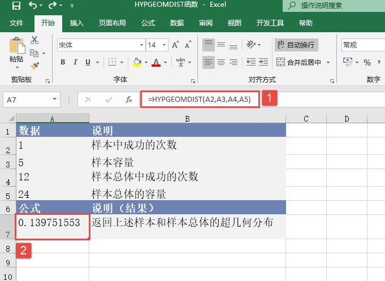385x281 pixels.
Task: Toggle Underline formatting
Action: [x=88, y=62]
